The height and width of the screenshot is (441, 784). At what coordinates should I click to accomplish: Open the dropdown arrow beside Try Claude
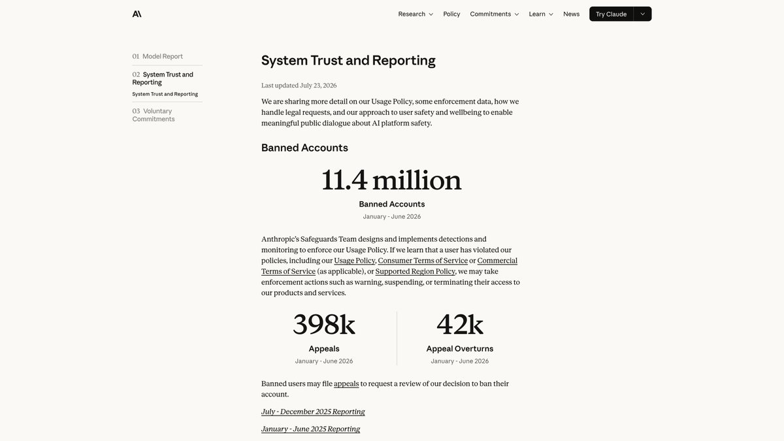(x=642, y=14)
